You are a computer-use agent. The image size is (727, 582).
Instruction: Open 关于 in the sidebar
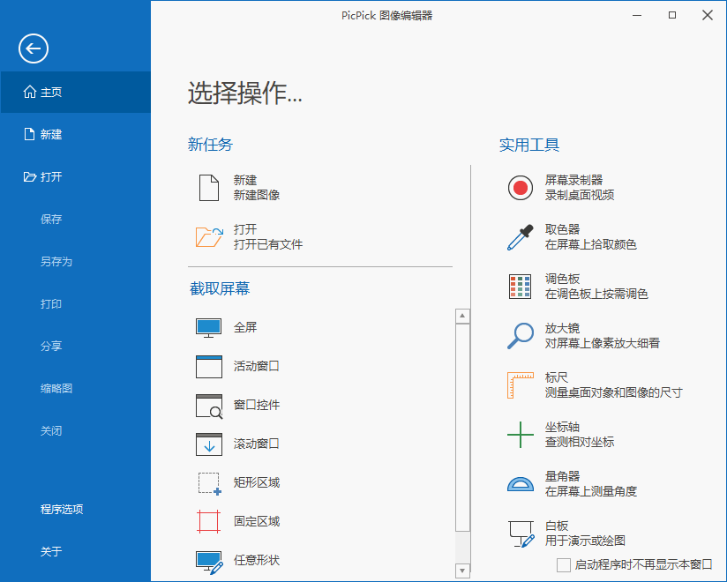51,551
